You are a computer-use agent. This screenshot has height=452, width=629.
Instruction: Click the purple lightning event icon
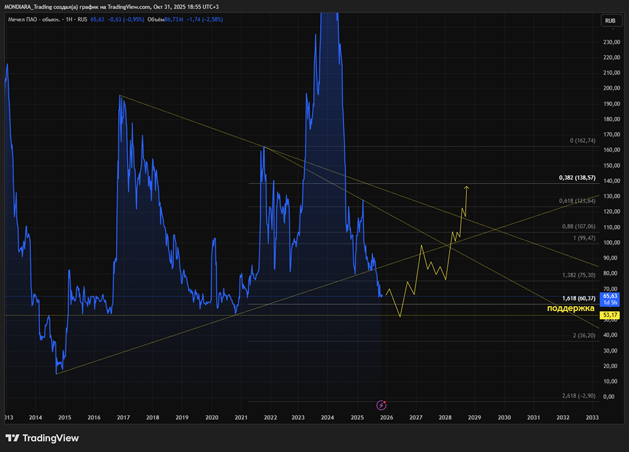(381, 405)
